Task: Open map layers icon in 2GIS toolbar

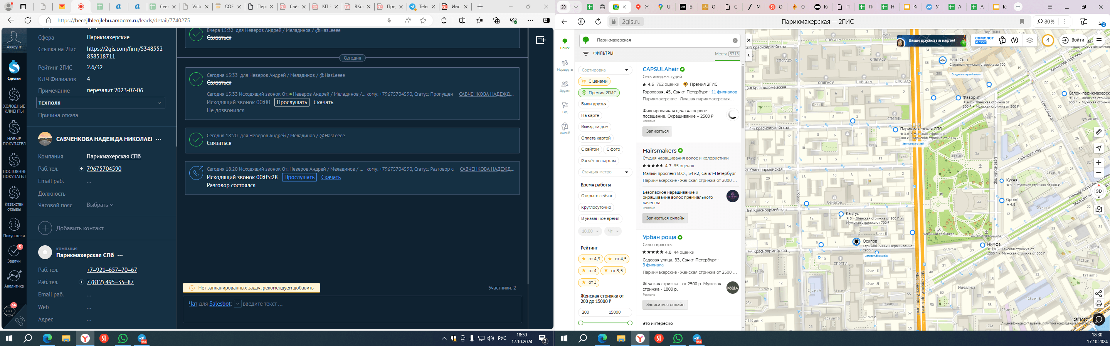Action: [1029, 40]
